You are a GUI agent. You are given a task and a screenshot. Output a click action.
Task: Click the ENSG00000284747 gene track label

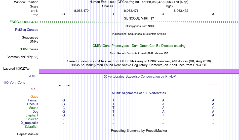[x=24, y=22]
